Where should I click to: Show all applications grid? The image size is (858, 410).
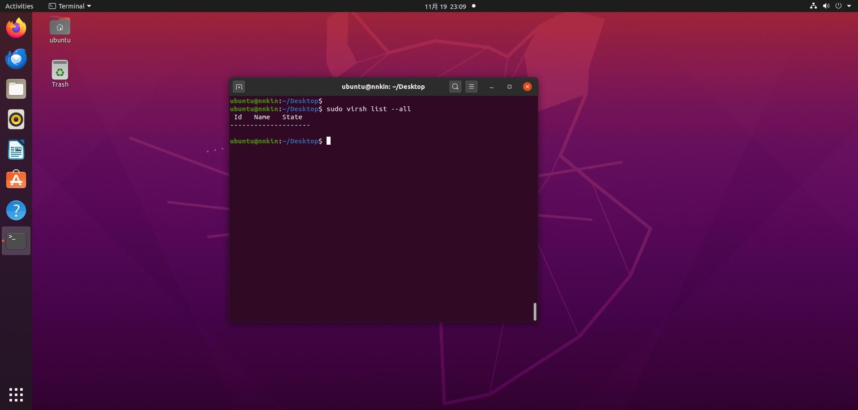pos(16,394)
